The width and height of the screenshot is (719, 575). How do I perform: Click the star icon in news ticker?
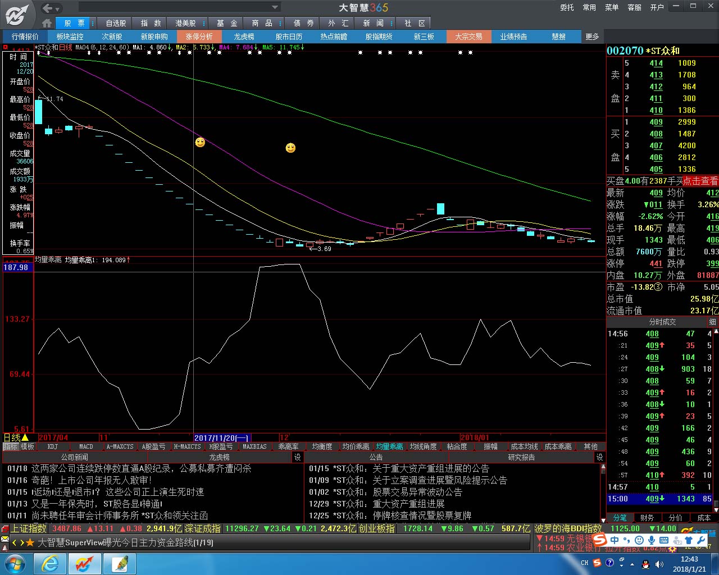[30, 542]
